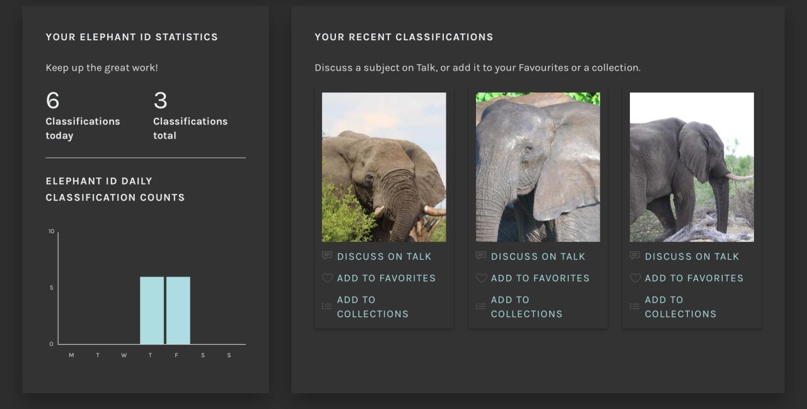Add the bush elephant photo to Favorites
Viewport: 807px width, 409px height.
click(x=386, y=278)
